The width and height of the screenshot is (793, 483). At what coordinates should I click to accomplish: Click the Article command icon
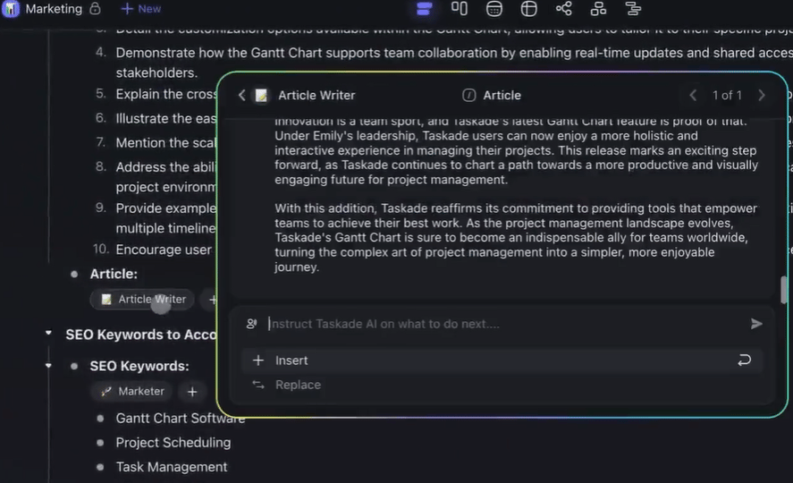[468, 95]
